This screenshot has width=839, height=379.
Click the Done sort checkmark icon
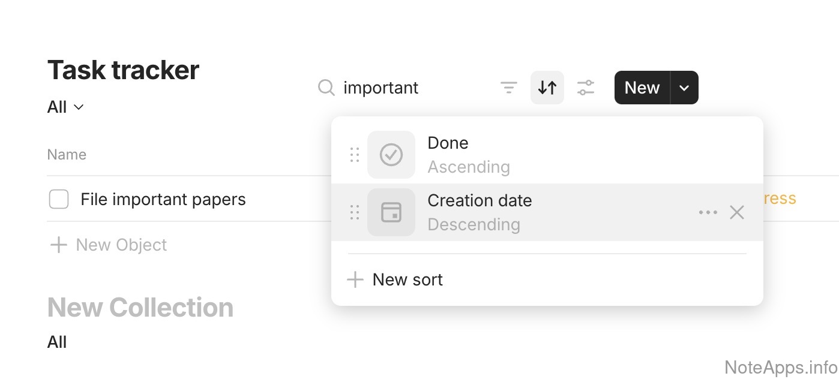pos(391,155)
